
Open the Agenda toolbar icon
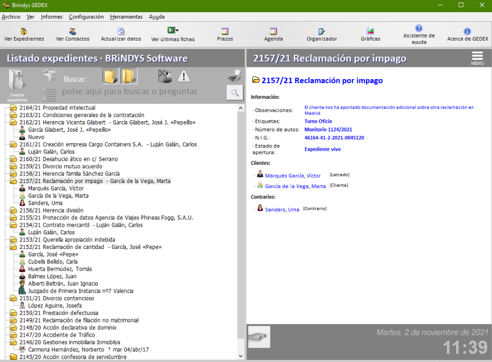click(x=273, y=34)
